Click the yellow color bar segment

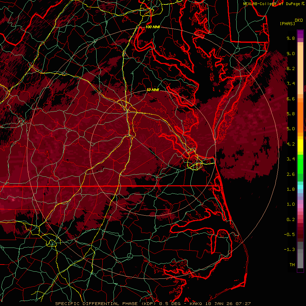click(x=300, y=146)
